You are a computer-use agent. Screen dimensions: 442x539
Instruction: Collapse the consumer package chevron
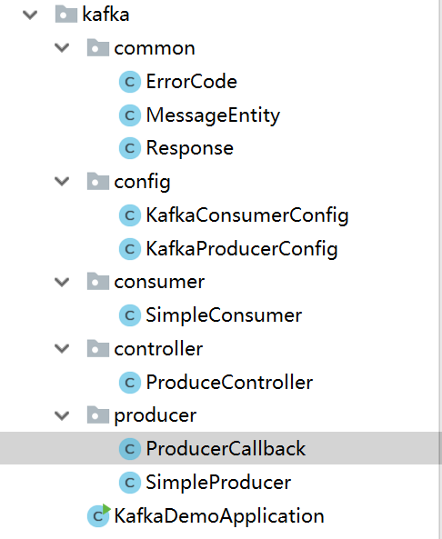[62, 282]
